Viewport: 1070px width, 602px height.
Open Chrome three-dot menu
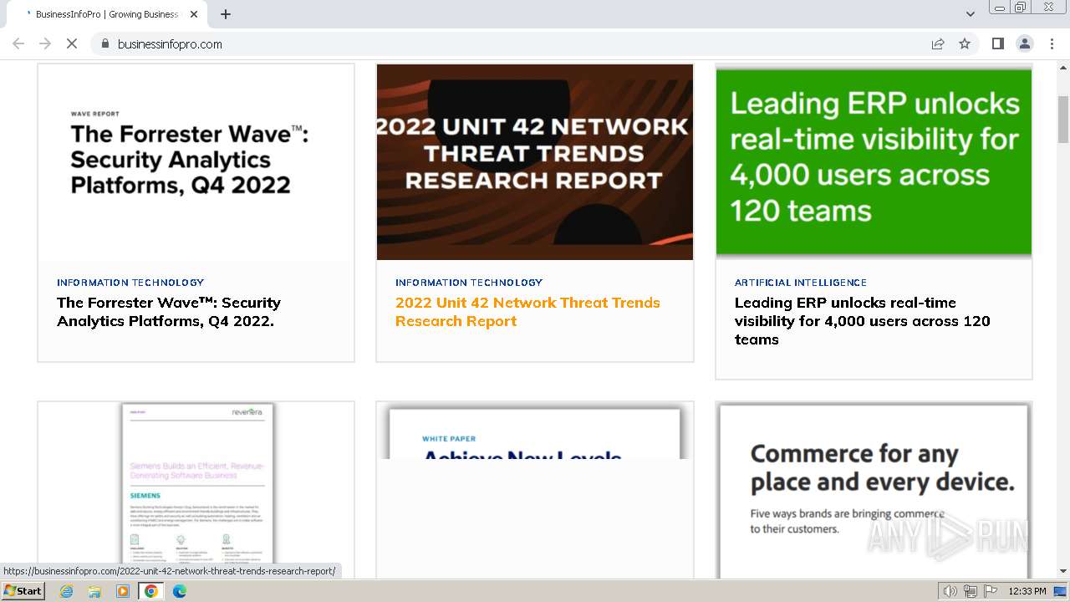[1052, 43]
